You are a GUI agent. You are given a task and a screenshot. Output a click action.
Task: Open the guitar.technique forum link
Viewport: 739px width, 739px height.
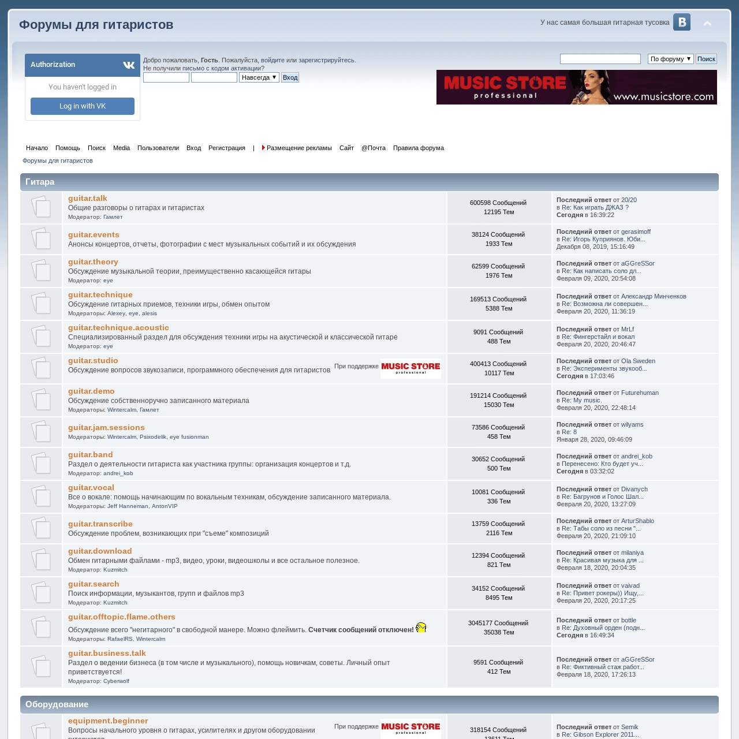click(100, 294)
